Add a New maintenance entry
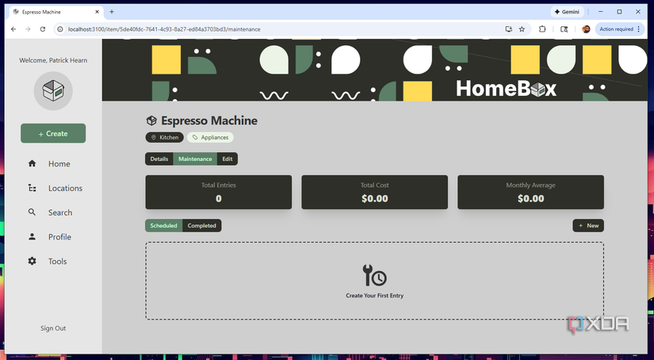The width and height of the screenshot is (654, 360). (588, 226)
